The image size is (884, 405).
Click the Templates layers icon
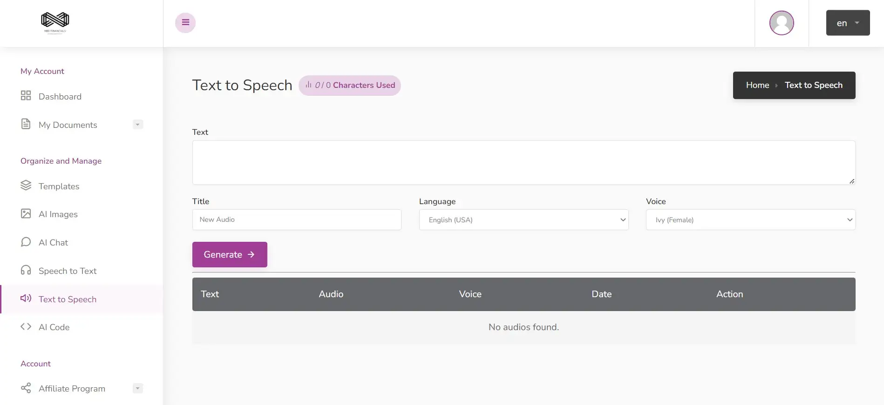[x=26, y=186]
